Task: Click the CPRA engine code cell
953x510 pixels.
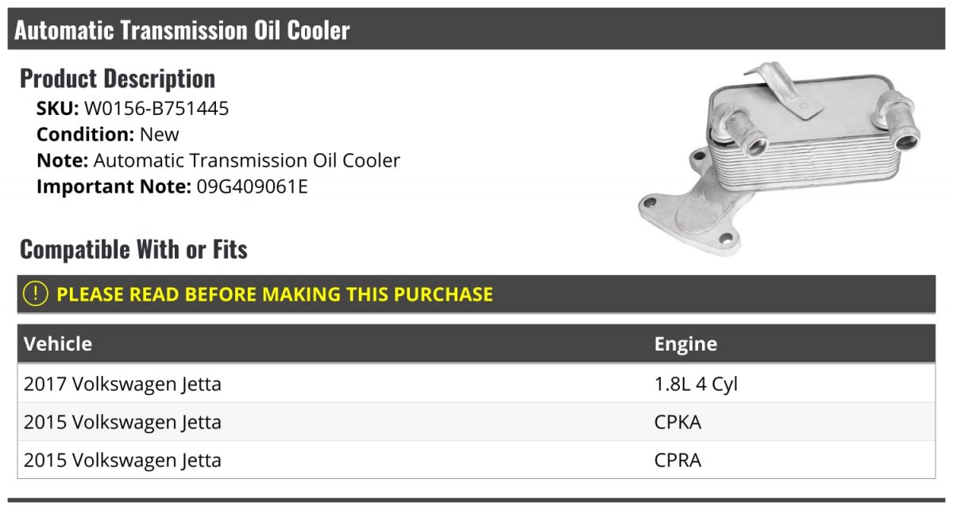Action: [677, 460]
